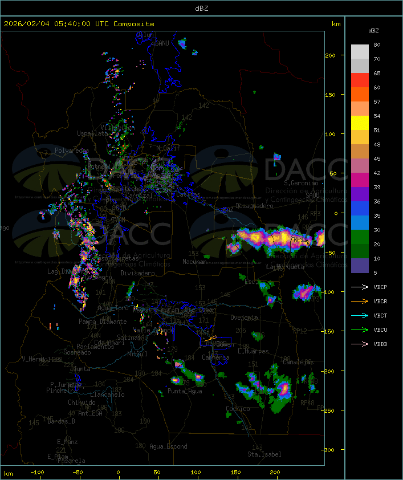Click the L.Huarpes place label
The width and height of the screenshot is (403, 480).
click(253, 351)
